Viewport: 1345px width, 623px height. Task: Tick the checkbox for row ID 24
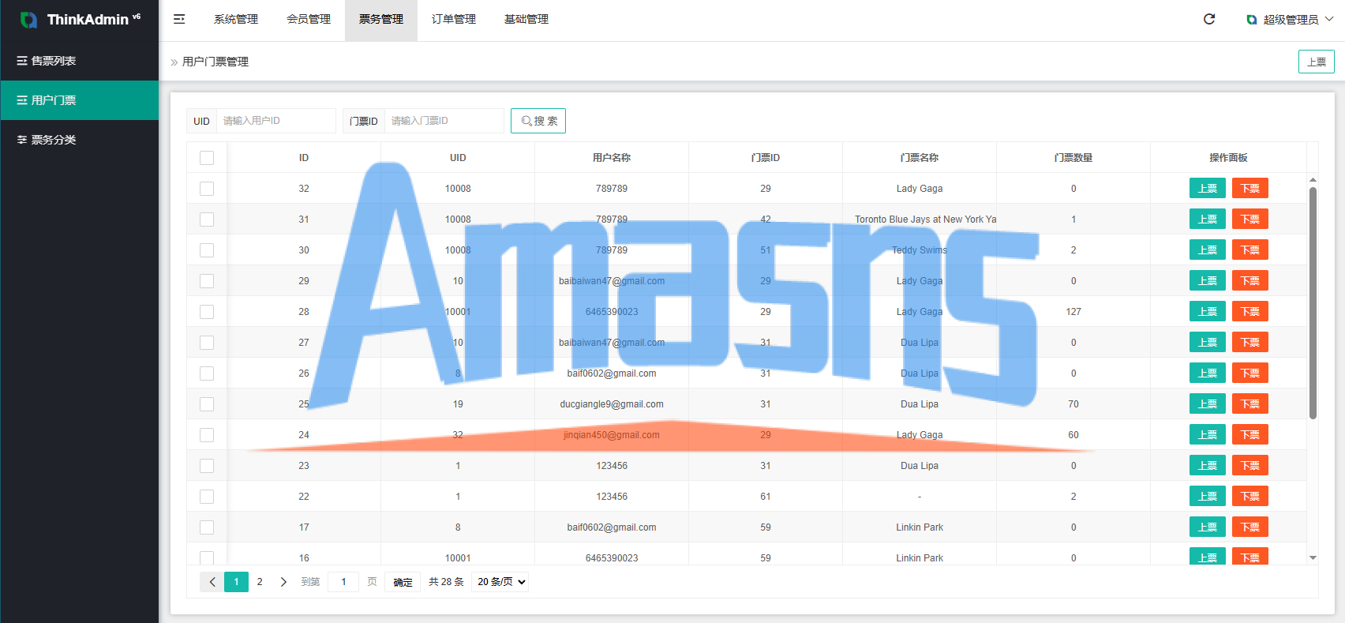pos(207,435)
